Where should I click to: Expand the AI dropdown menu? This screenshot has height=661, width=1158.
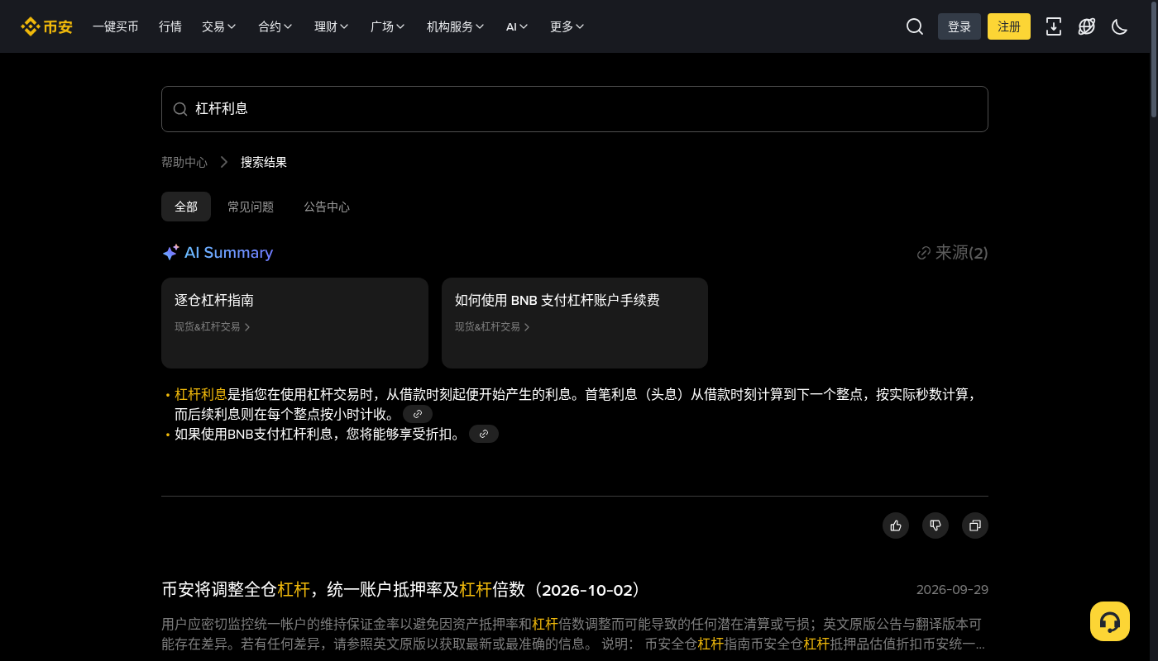pos(517,26)
